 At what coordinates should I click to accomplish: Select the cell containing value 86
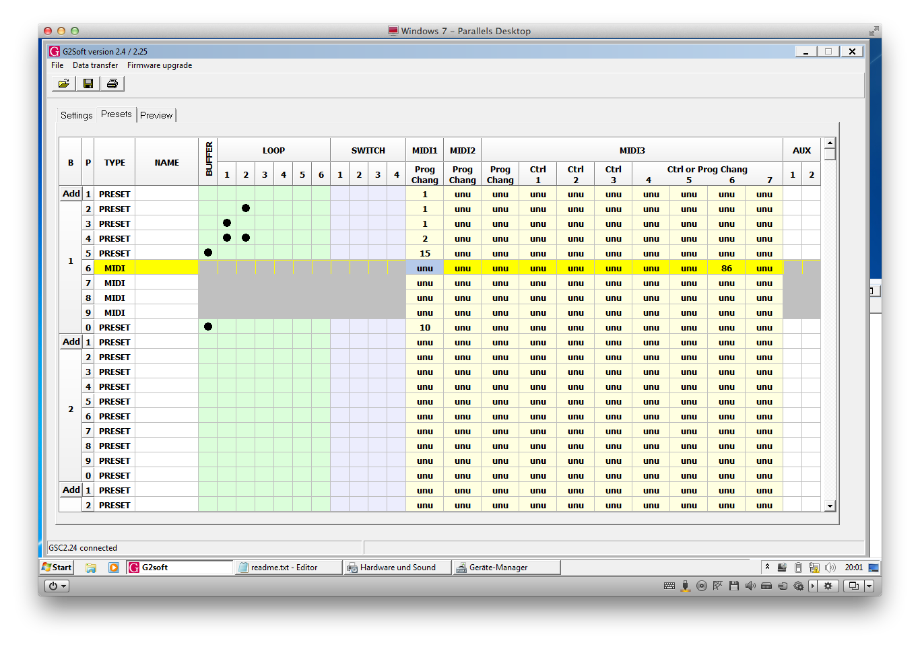(x=727, y=268)
